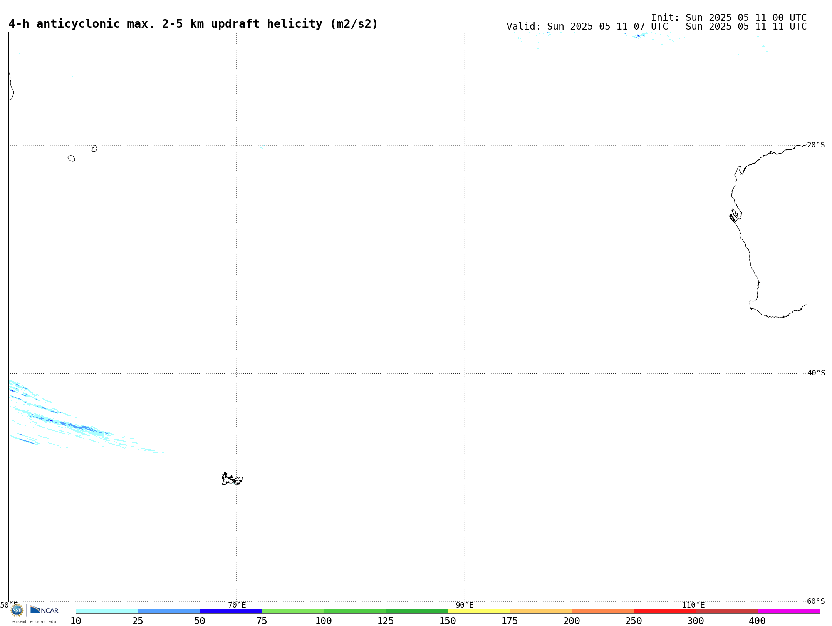Screen dimensions: 832x626
Task: Click the 90°E longitude label
Action: [465, 605]
